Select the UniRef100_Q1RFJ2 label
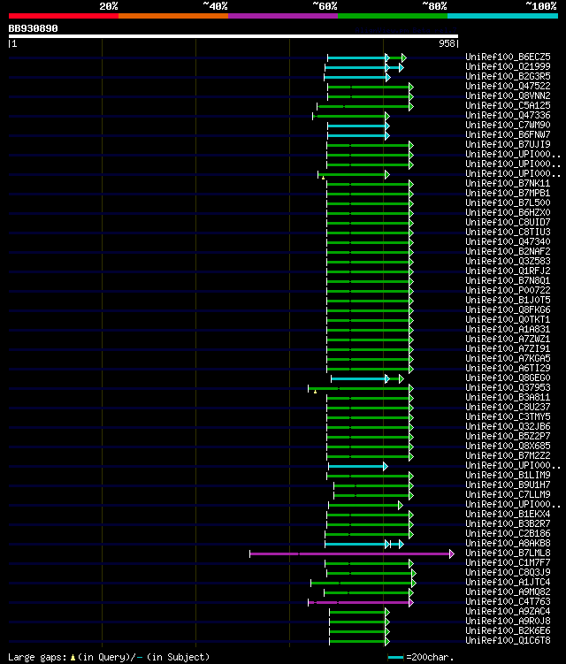 tap(508, 271)
